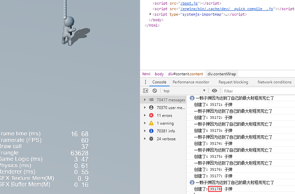
Task: Select log line '创建了: 35172: 子弹'
Action: coord(241,117)
